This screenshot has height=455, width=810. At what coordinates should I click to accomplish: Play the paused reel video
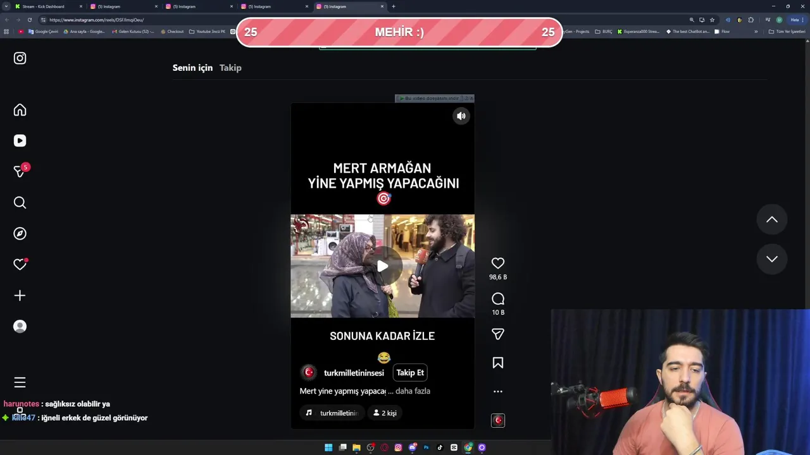(382, 266)
